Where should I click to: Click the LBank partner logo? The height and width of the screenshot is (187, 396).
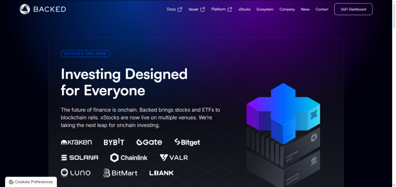click(x=161, y=173)
